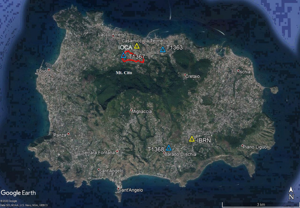Click the blue triangle marker for T1368
The width and height of the screenshot is (300, 208).
pyautogui.click(x=169, y=148)
